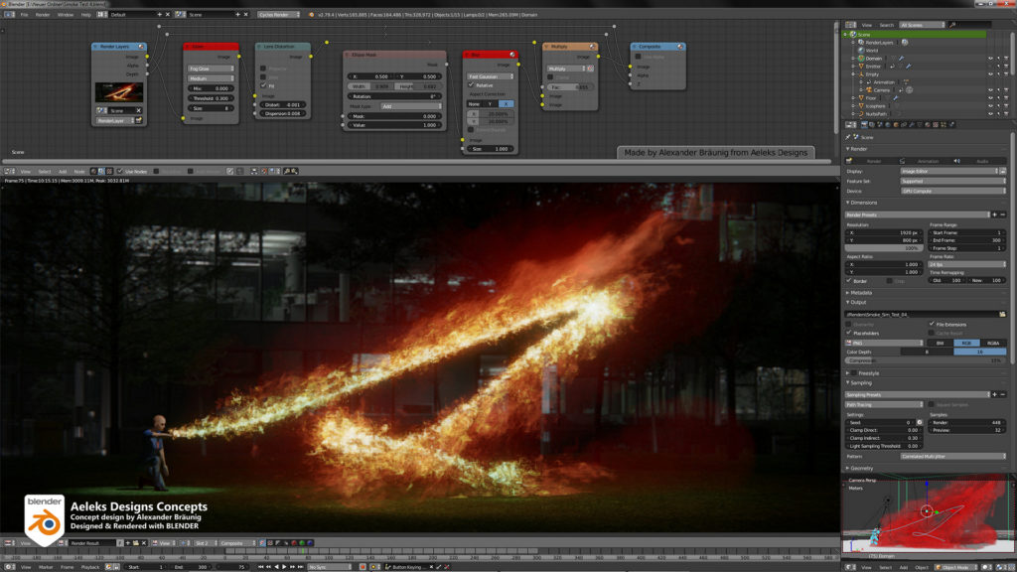Image resolution: width=1017 pixels, height=572 pixels.
Task: Toggle Use Nodes checkbox in node editor
Action: [x=120, y=171]
